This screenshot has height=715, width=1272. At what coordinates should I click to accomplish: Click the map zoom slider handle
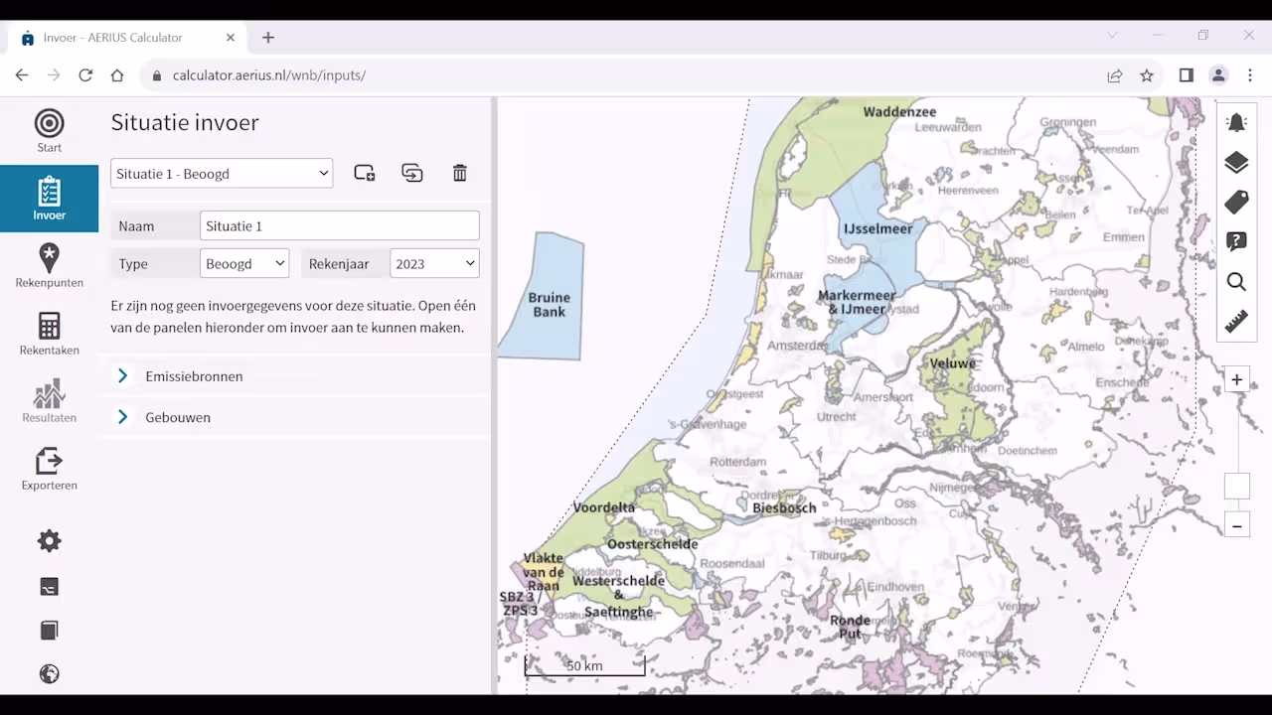[1236, 487]
